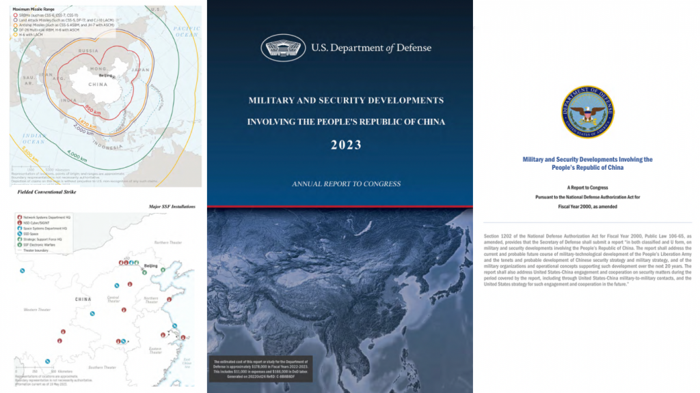Viewport: 700px width, 393px height.
Task: Click the 'INDIA' label on missile range map
Action: point(69,100)
